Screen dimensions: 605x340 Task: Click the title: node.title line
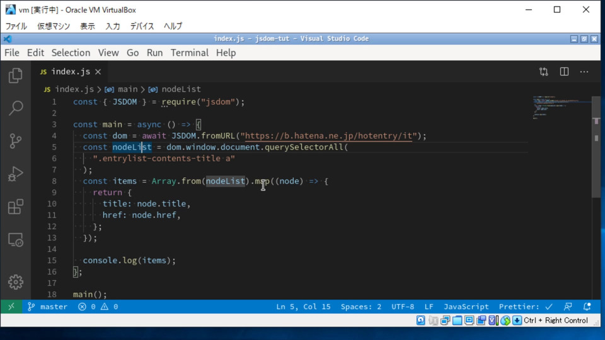point(147,203)
